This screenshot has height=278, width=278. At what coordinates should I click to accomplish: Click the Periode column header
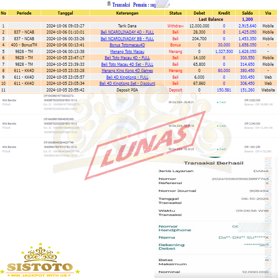tap(24, 13)
